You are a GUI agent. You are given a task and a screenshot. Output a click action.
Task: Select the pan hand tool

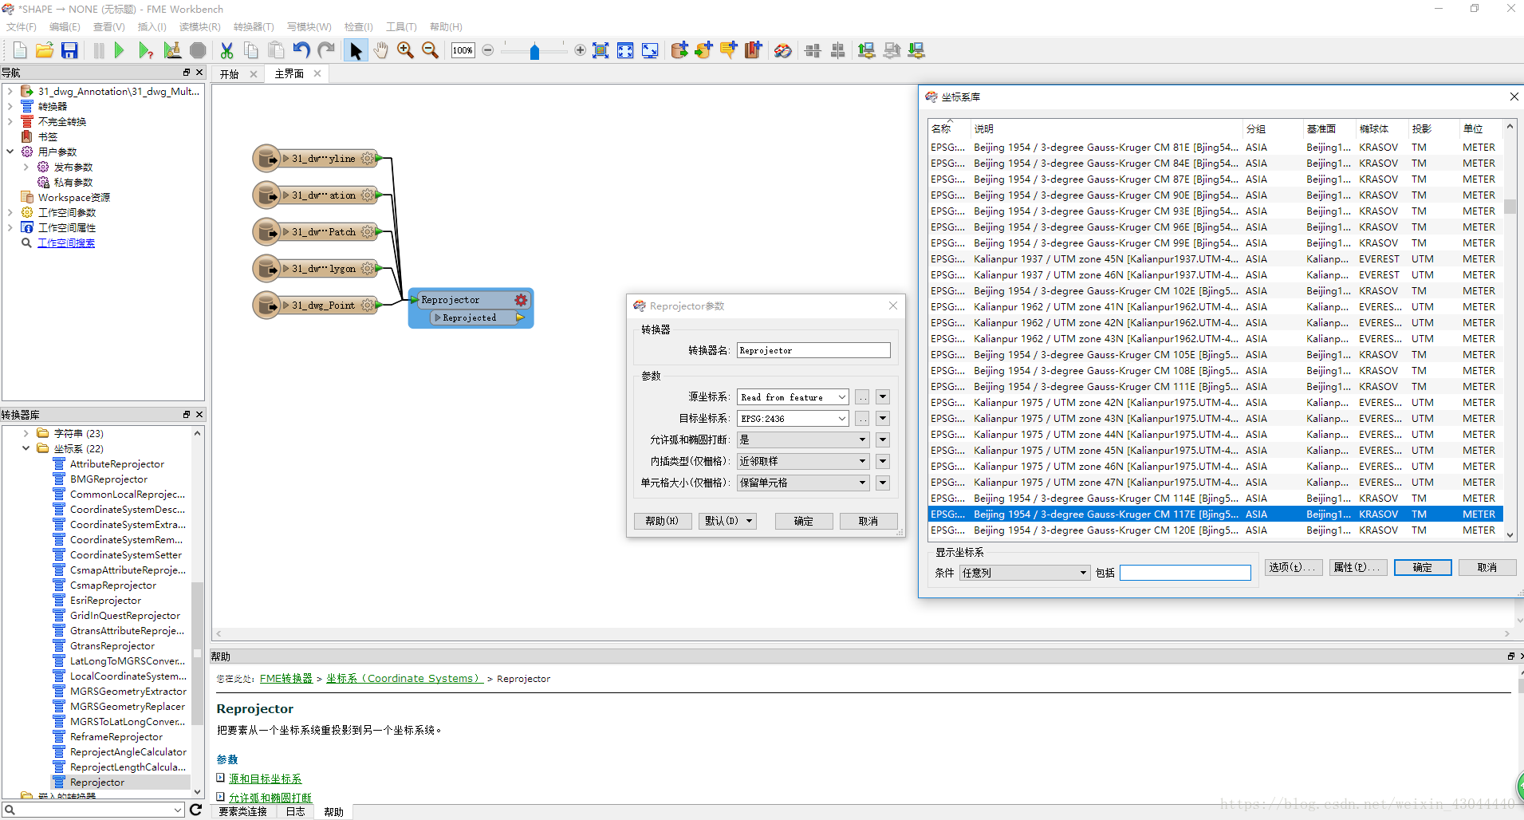coord(380,50)
